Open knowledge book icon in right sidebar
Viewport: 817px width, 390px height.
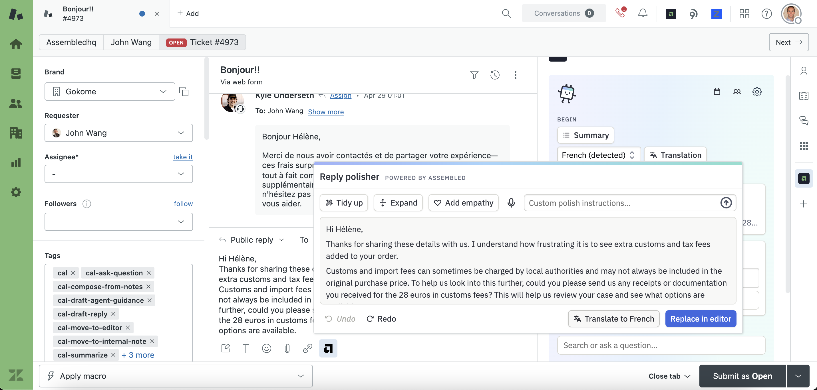(803, 96)
